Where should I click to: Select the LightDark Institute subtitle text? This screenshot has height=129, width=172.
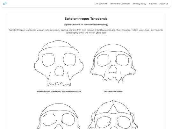[x=86, y=25]
